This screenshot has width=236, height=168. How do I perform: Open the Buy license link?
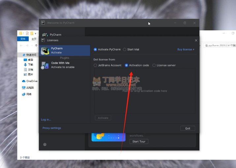tap(186, 50)
